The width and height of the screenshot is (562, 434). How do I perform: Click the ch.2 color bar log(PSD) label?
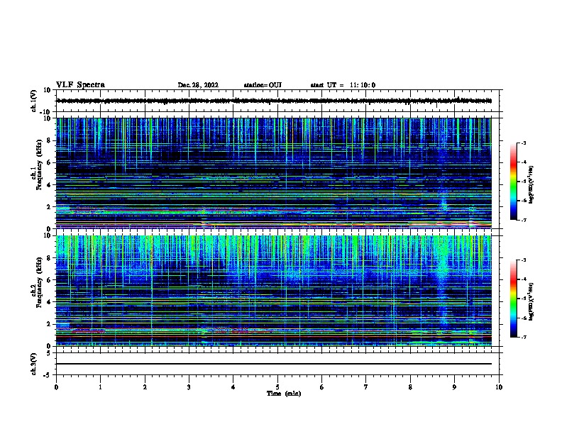531,301
